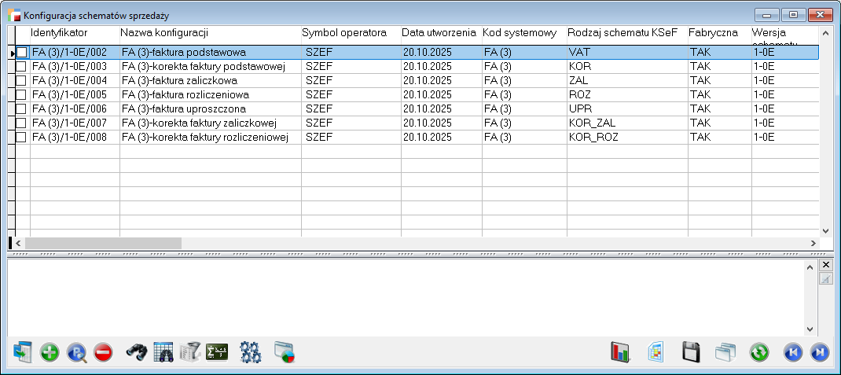This screenshot has width=841, height=375.
Task: Select the korekta faktury rozliczeniowej row
Action: [206, 137]
